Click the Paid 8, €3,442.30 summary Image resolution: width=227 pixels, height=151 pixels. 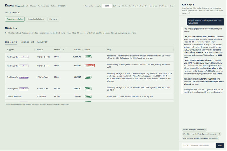click(x=13, y=13)
